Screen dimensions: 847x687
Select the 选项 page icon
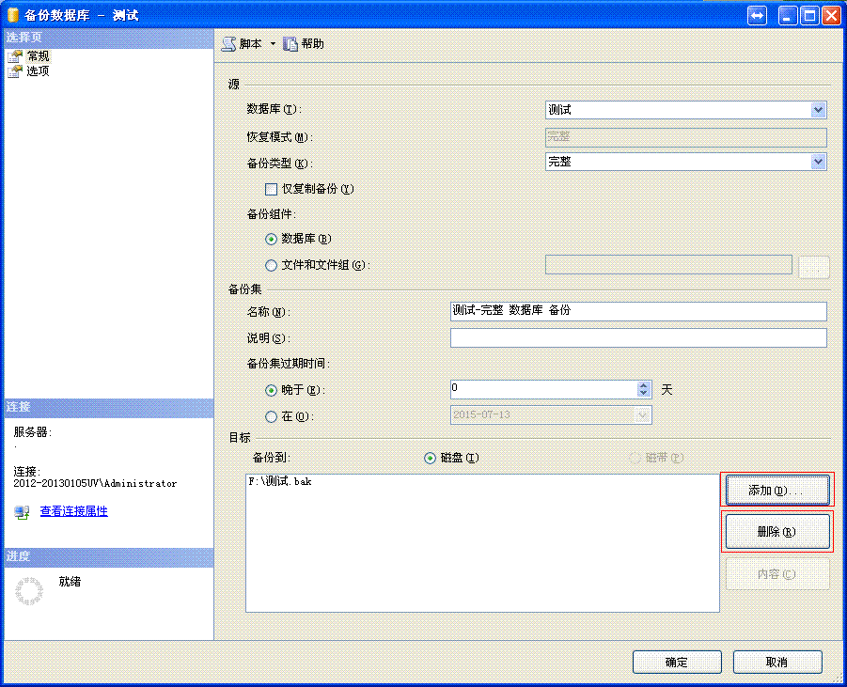coord(15,71)
